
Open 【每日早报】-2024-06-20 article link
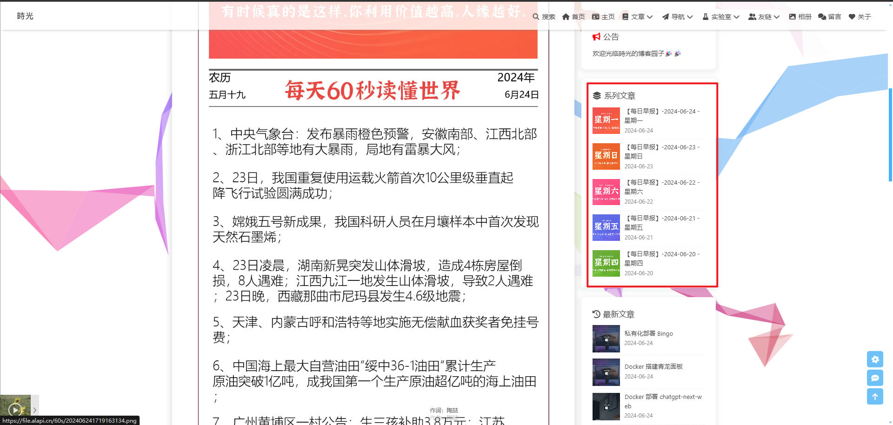662,259
